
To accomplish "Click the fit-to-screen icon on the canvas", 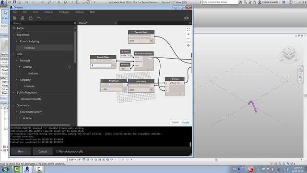I will (x=188, y=29).
